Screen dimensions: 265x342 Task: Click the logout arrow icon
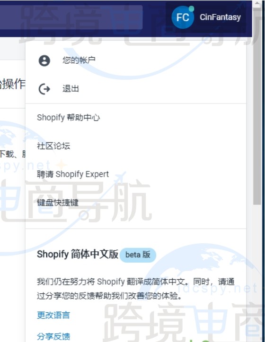44,89
